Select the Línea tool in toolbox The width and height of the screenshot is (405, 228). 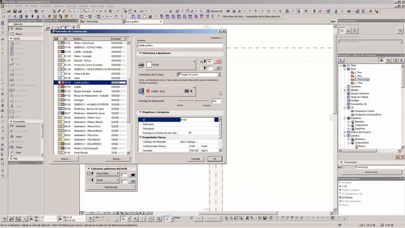[x=25, y=153]
